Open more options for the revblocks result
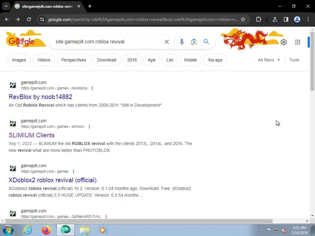The image size is (315, 236). pyautogui.click(x=92, y=88)
